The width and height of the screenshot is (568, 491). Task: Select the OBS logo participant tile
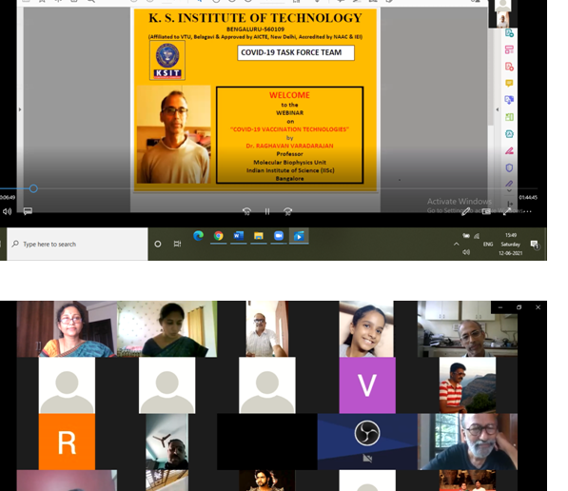pos(367,442)
